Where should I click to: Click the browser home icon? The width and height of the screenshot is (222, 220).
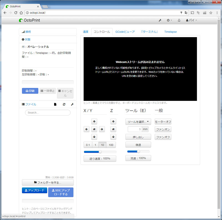tap(21, 13)
